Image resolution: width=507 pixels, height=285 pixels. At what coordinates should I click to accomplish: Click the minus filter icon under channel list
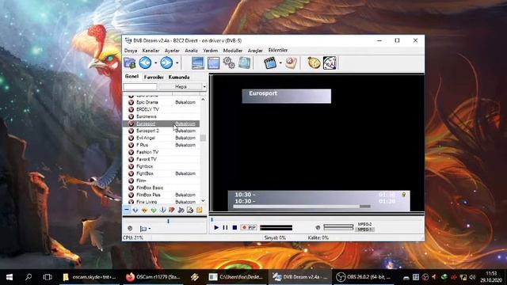tap(127, 210)
